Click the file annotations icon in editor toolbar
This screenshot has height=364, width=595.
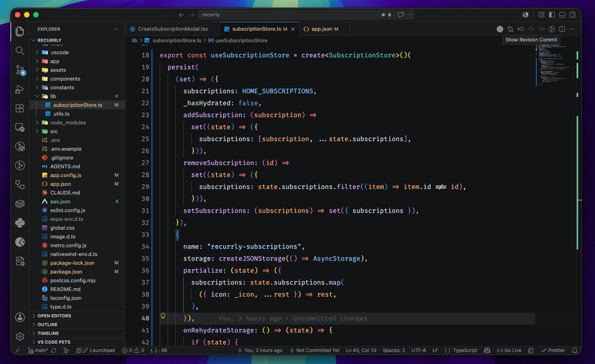pyautogui.click(x=552, y=29)
